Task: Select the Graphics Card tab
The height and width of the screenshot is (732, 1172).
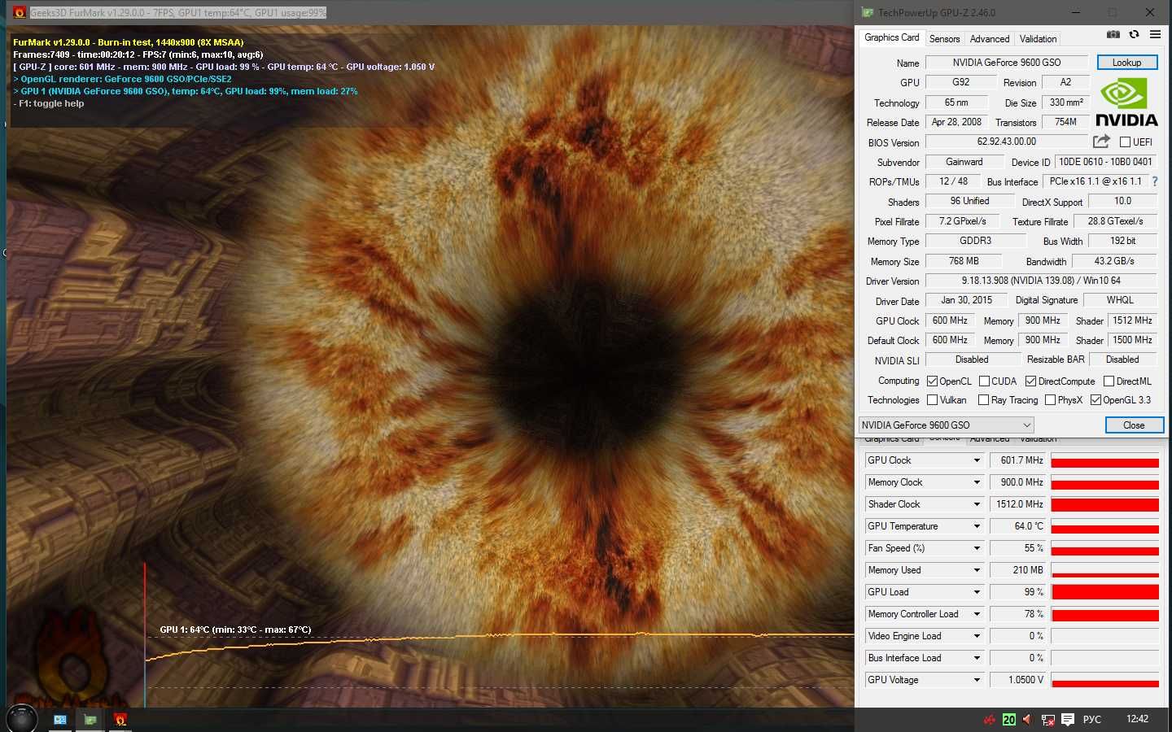Action: point(891,37)
